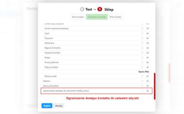Click group icon in Anuluj płatność row
184x114 pixels.
pos(147,62)
